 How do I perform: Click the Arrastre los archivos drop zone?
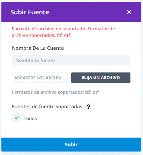(40, 78)
